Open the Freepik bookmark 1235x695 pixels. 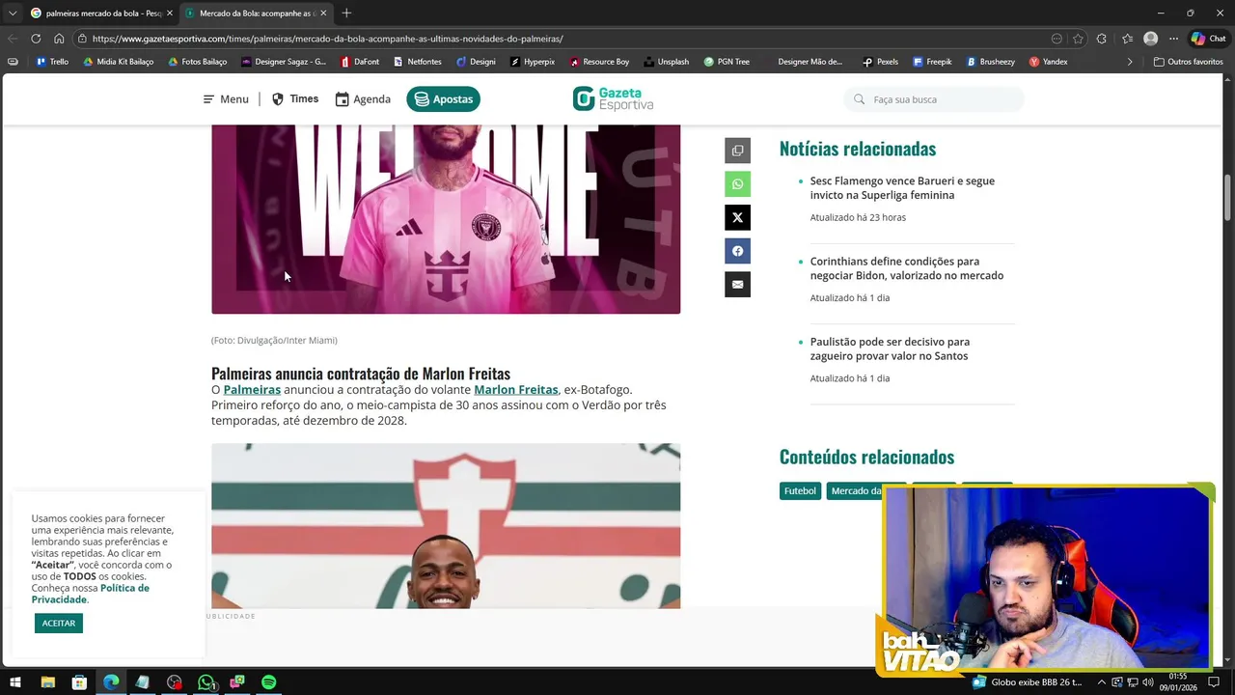931,62
